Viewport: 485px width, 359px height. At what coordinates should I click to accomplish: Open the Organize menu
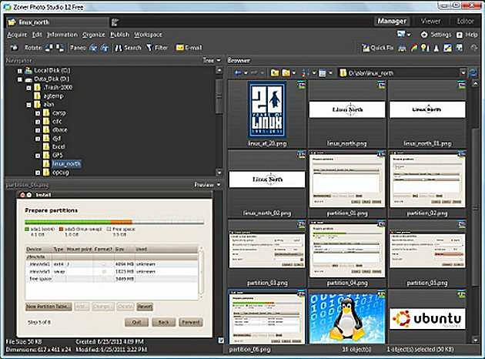(94, 35)
